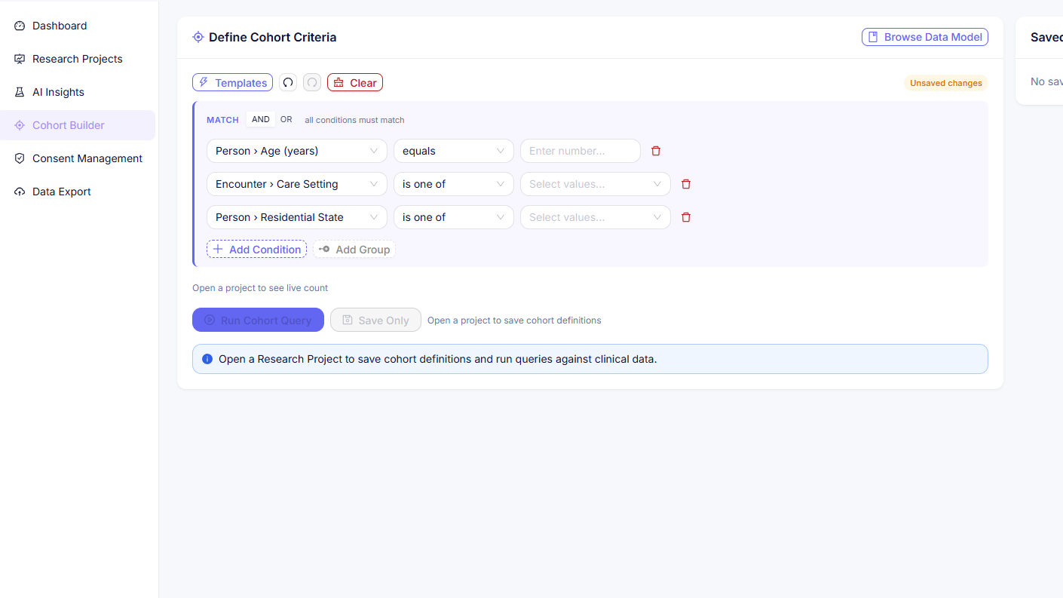Viewport: 1063px width, 598px height.
Task: Click 'Open a project to see live count'
Action: point(260,288)
